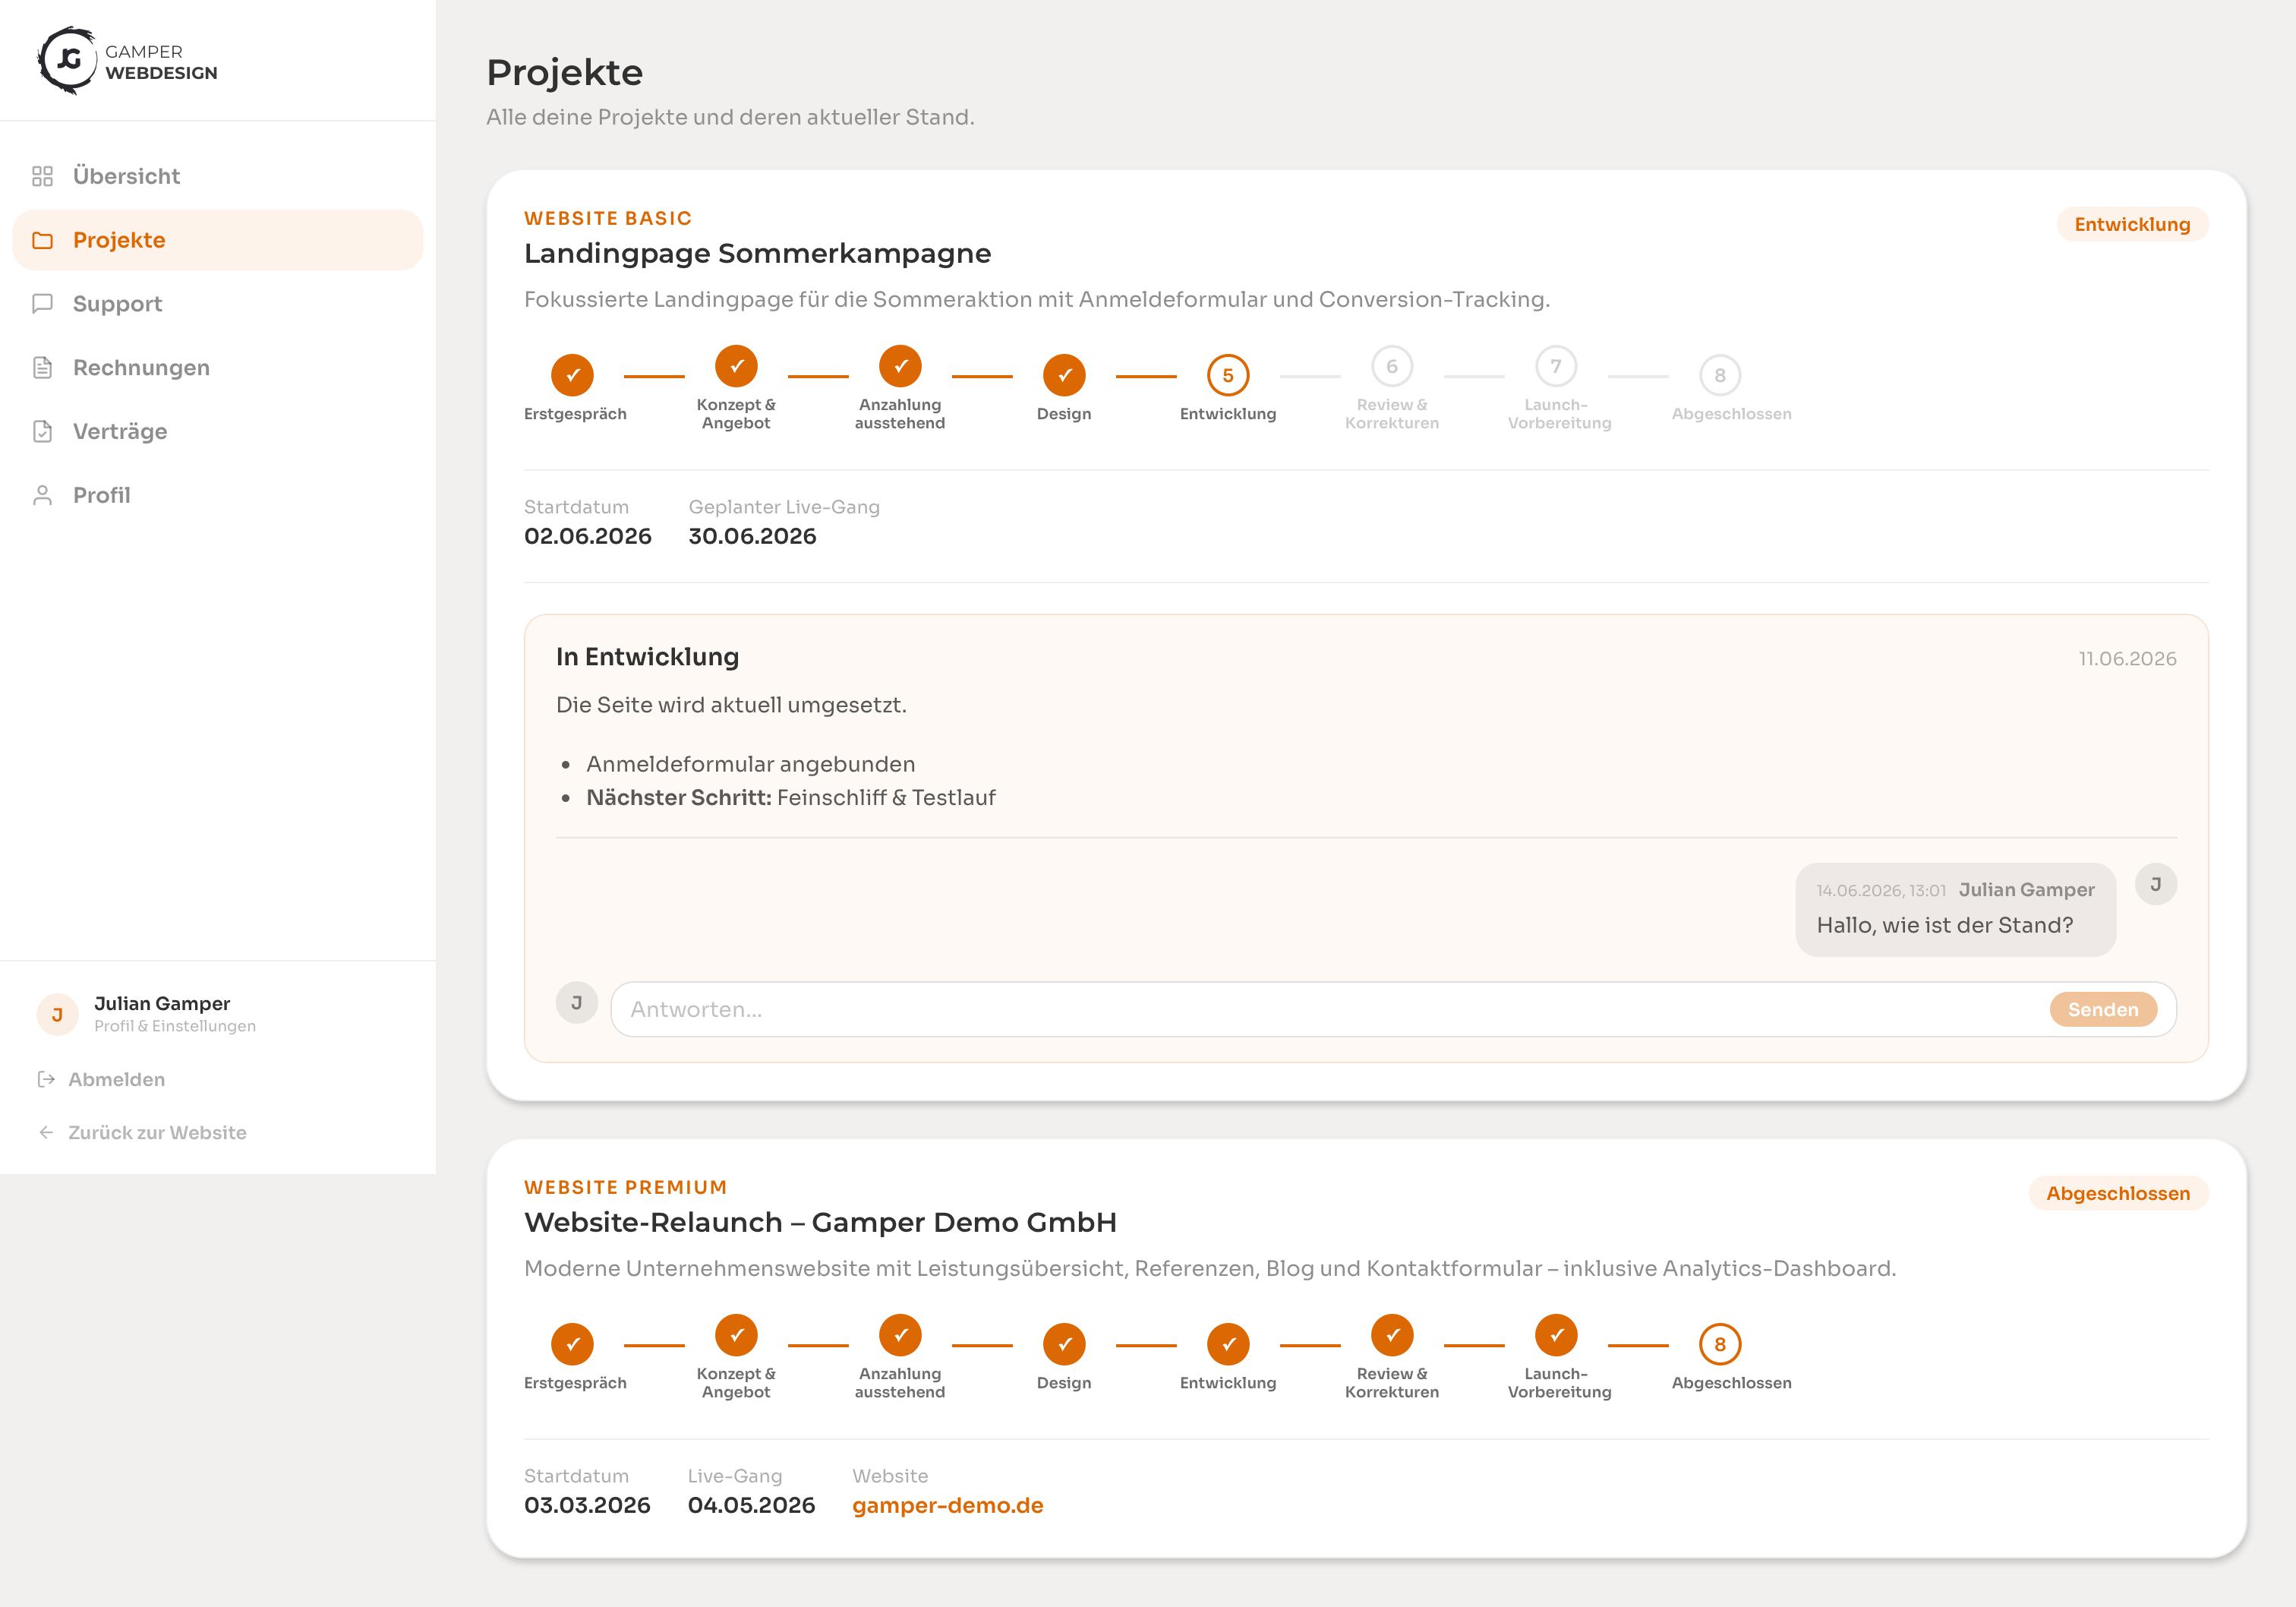Click grey step 8 Abgeschlossen circle in Landingpage project

click(1720, 375)
